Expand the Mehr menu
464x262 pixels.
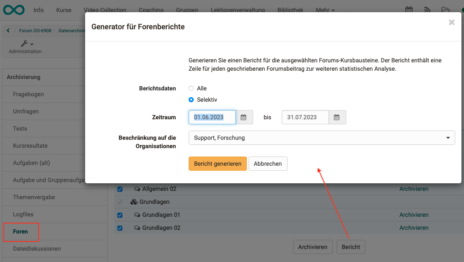pyautogui.click(x=325, y=10)
